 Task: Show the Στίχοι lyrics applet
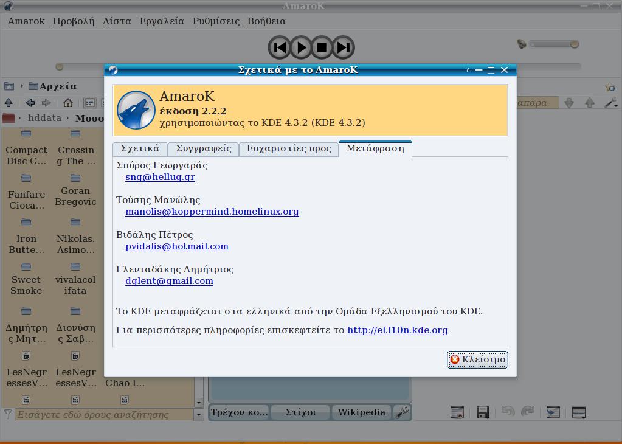pyautogui.click(x=301, y=412)
